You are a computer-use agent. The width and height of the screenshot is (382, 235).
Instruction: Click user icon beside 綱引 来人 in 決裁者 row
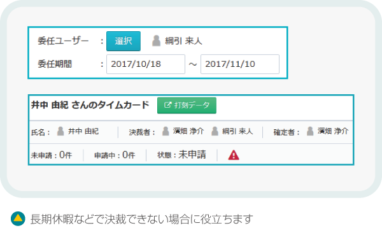tap(215, 131)
